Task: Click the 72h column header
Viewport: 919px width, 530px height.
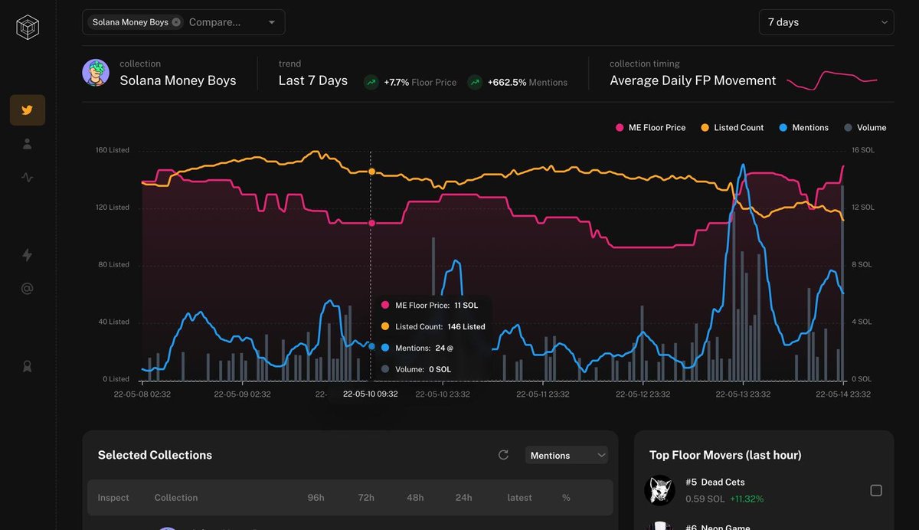Action: [x=366, y=498]
